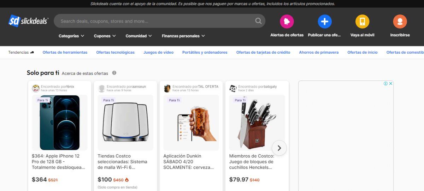Open the Tiendas Costco seleccionadas deal title
This screenshot has height=191, width=424.
click(x=123, y=162)
